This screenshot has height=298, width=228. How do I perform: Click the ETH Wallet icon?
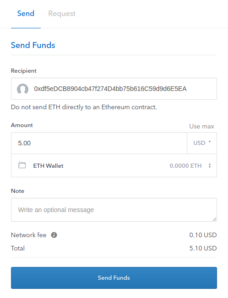click(22, 165)
